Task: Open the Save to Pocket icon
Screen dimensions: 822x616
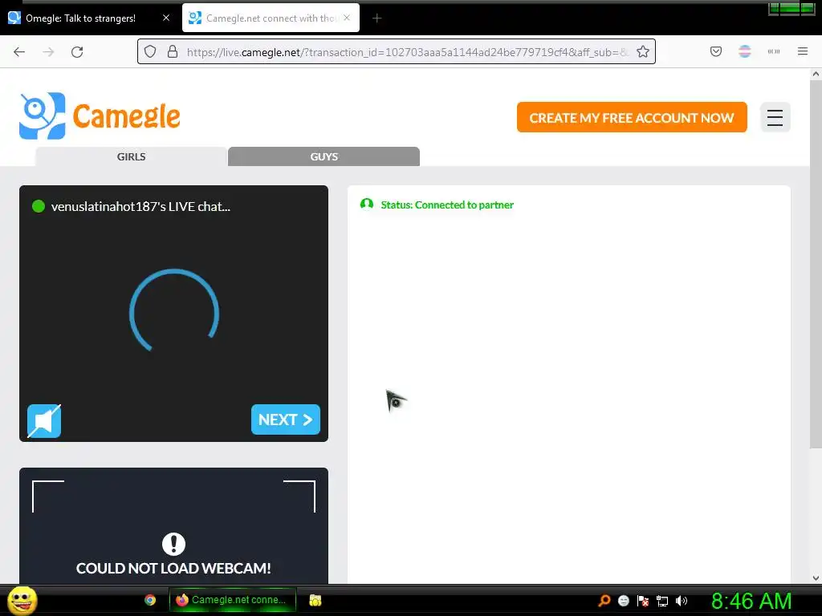Action: coord(716,51)
